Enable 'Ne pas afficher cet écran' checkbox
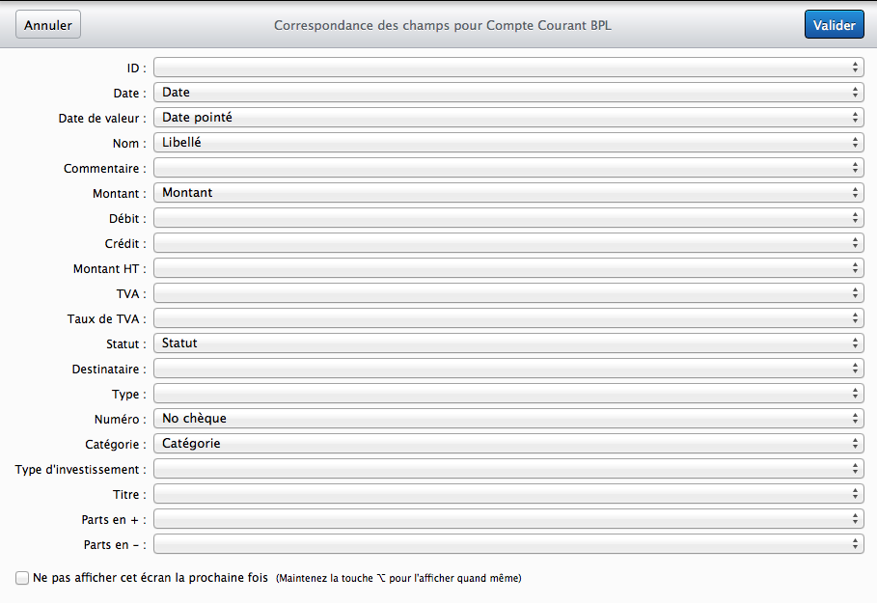The image size is (877, 603). (x=22, y=578)
